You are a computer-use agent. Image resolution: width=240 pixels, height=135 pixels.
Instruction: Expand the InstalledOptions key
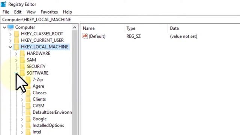[x=22, y=126]
